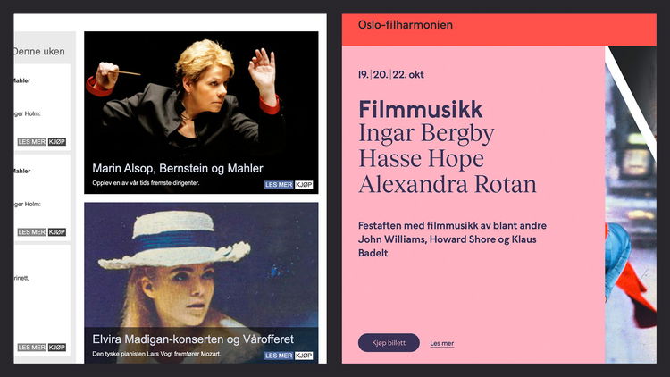Select the '20.' concert date
Image resolution: width=670 pixels, height=377 pixels.
(381, 75)
